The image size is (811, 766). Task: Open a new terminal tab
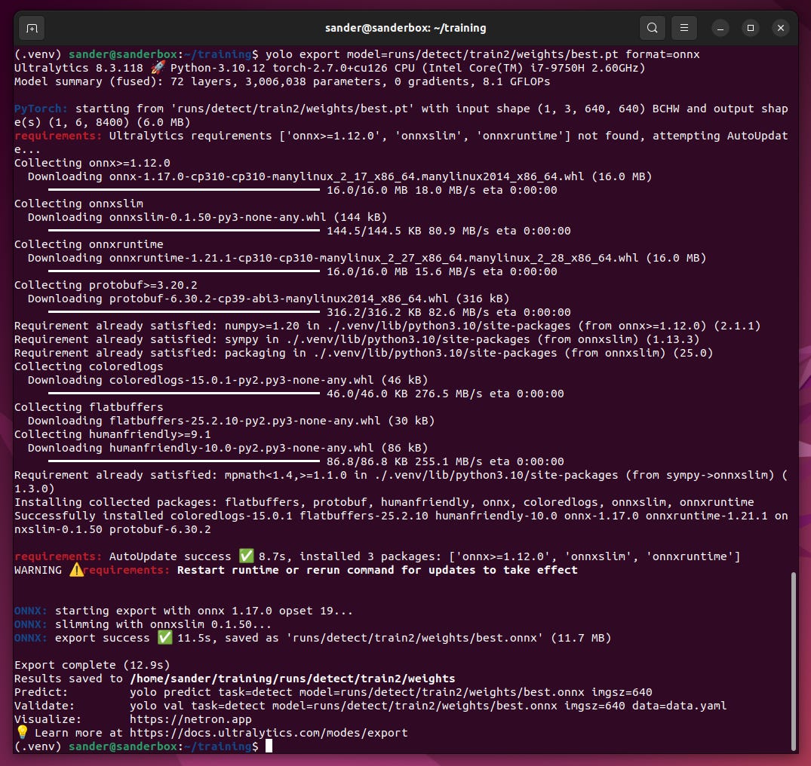31,27
